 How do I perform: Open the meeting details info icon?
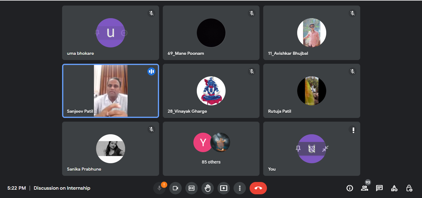350,188
